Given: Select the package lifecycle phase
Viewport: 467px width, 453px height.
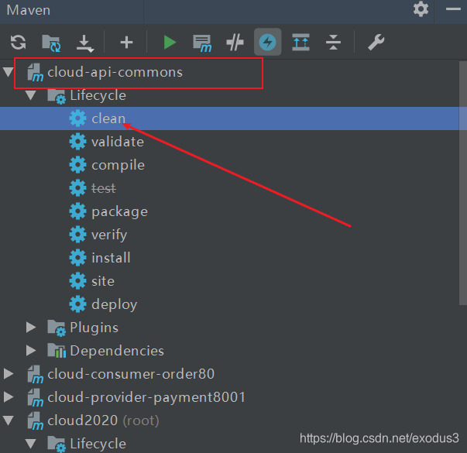Looking at the screenshot, I should point(120,212).
